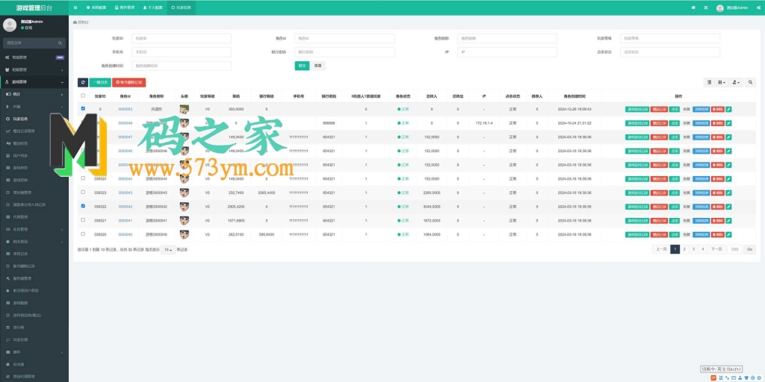Click the pencil edit icon for role 3000047
The height and width of the screenshot is (382, 765).
(x=728, y=137)
